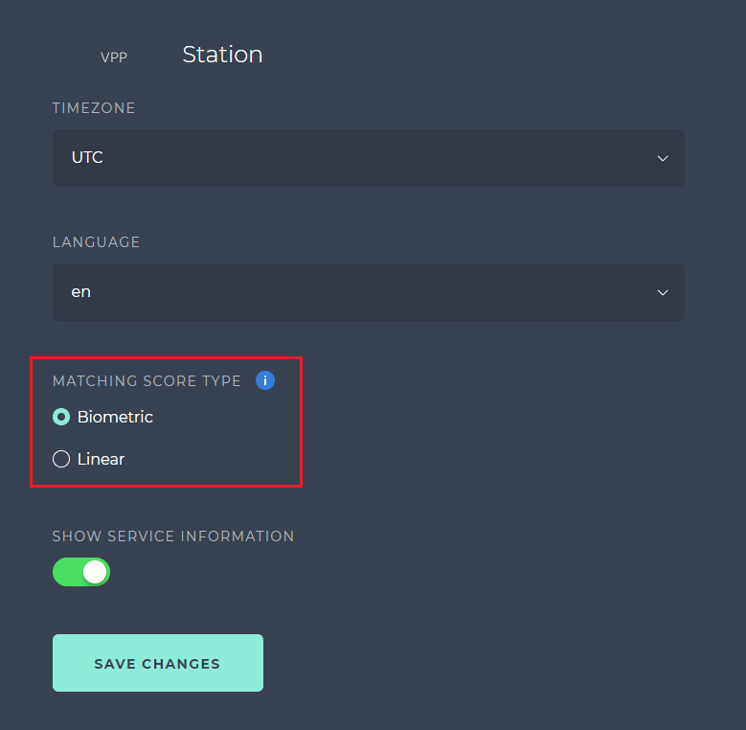Click the Linear option label
Screen dimensions: 746x730
pyautogui.click(x=101, y=459)
